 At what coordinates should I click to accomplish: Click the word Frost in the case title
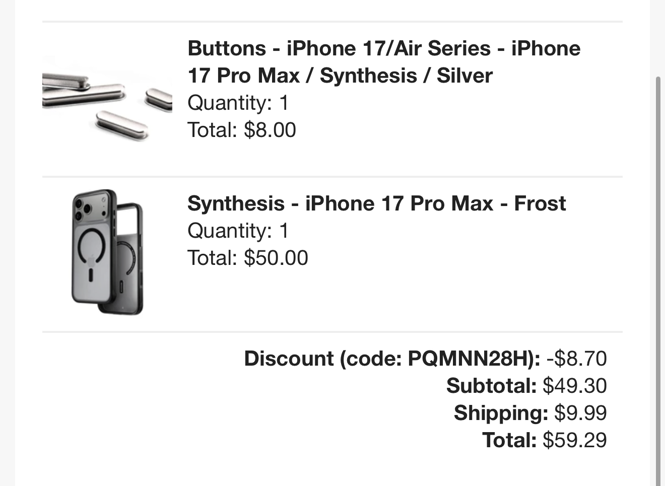tap(540, 204)
